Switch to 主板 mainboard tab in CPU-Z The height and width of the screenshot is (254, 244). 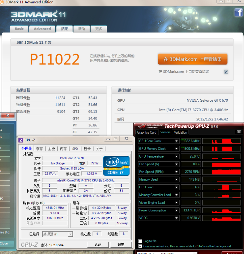tap(52, 149)
